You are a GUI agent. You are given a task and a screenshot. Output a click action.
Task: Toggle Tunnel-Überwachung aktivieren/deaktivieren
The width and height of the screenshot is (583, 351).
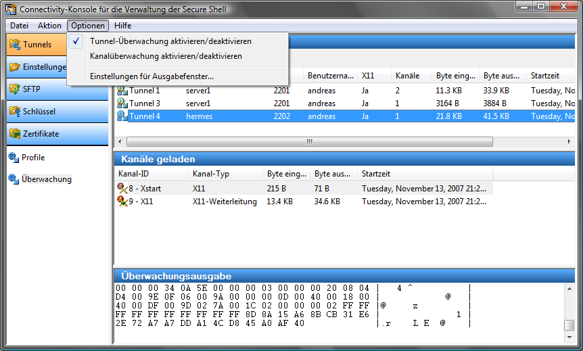pyautogui.click(x=170, y=41)
